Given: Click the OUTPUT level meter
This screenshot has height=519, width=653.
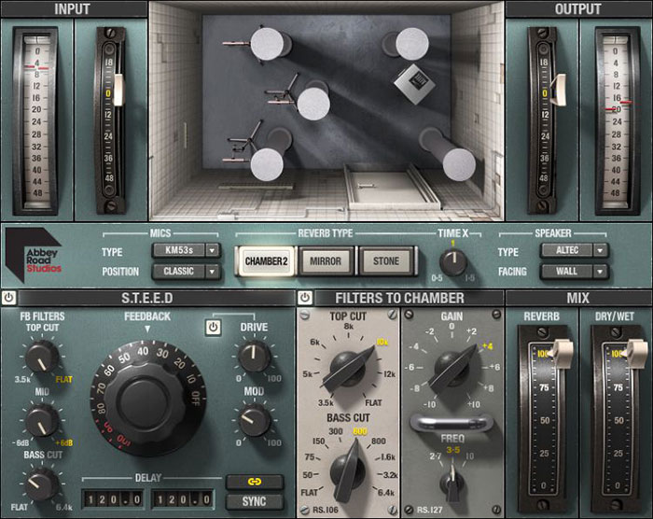Looking at the screenshot, I should [616, 121].
